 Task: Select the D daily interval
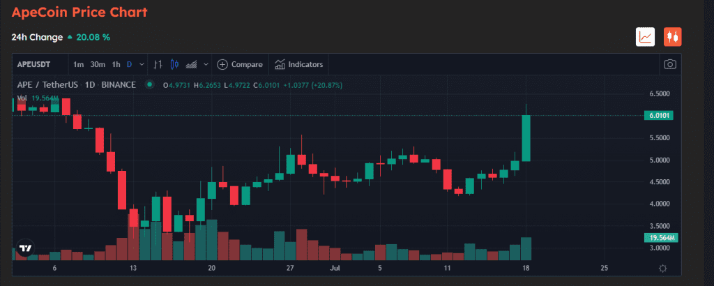[x=129, y=64]
